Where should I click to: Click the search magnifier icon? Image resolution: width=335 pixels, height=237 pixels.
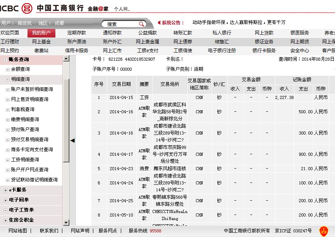pos(141,24)
